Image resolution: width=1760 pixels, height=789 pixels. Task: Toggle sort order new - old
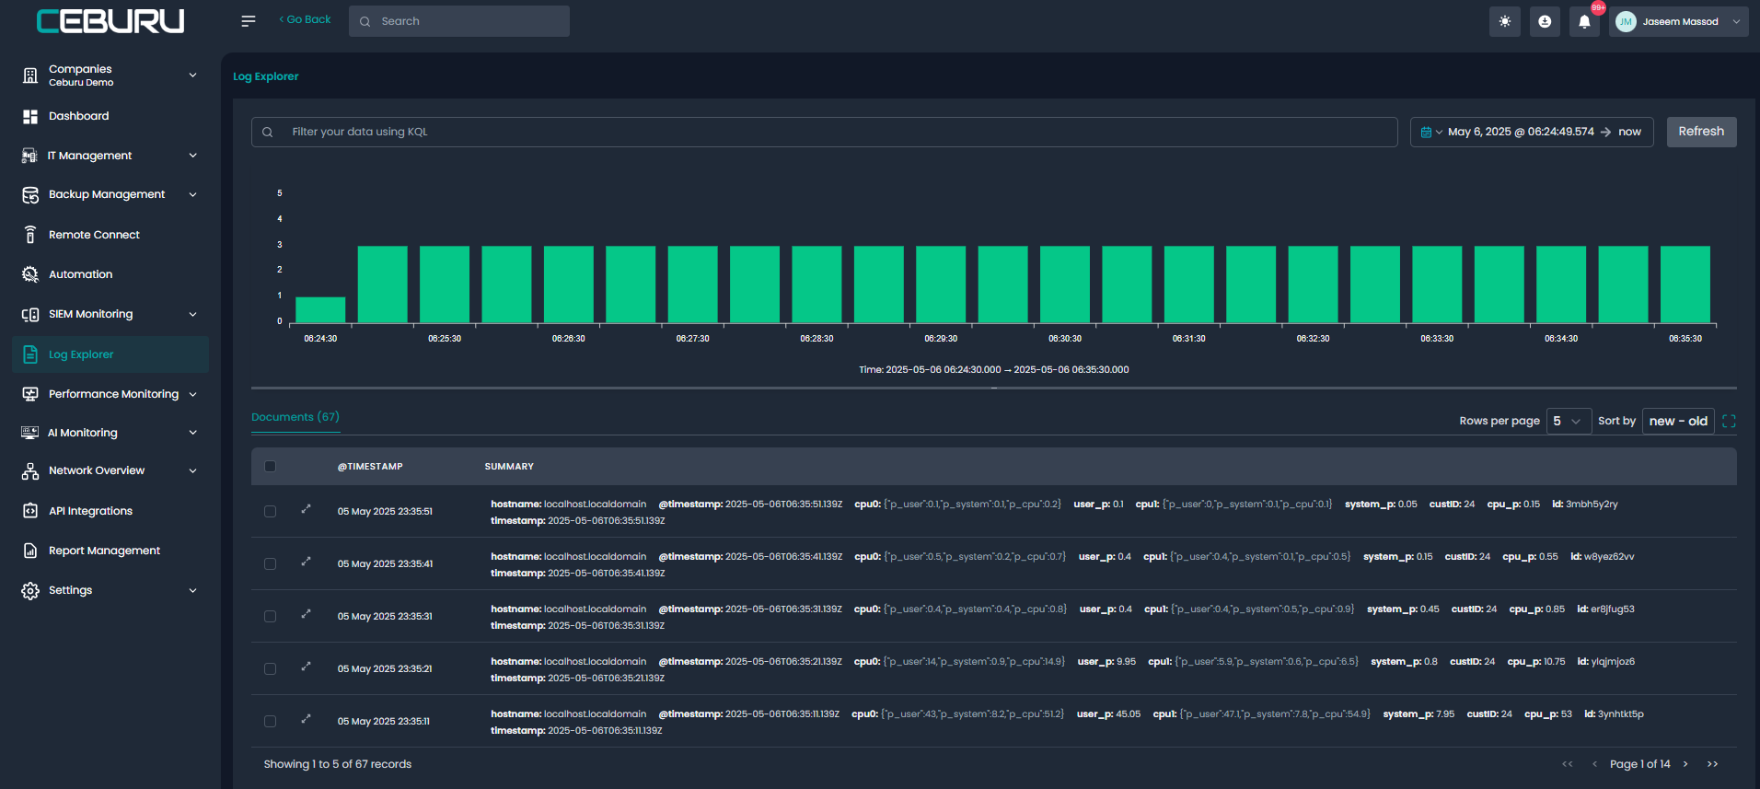point(1678,421)
